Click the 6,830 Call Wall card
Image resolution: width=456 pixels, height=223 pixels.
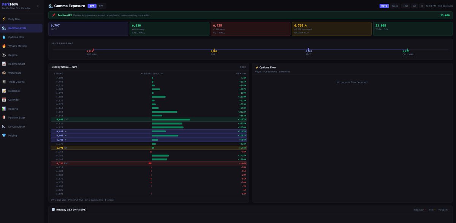pos(169,29)
